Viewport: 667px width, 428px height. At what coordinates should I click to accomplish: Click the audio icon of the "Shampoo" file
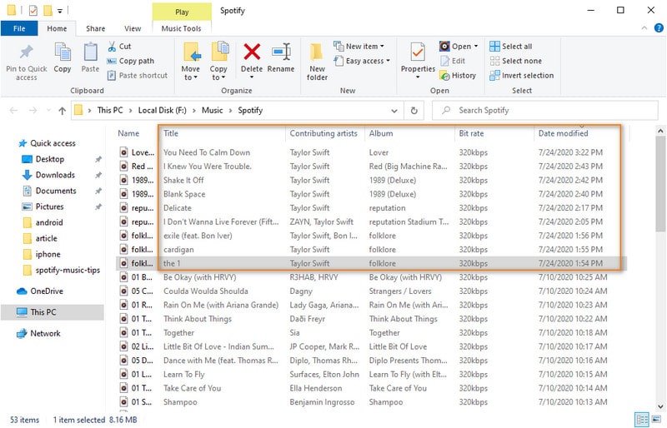[x=123, y=402]
